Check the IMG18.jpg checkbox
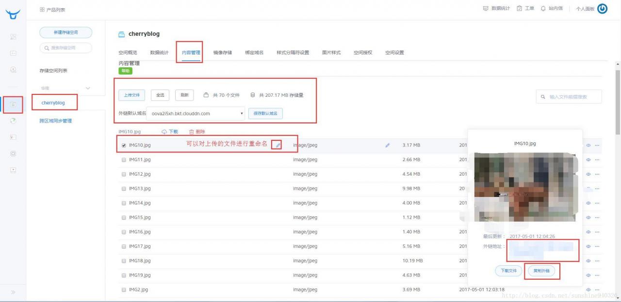The height and width of the screenshot is (302, 621). [x=124, y=261]
